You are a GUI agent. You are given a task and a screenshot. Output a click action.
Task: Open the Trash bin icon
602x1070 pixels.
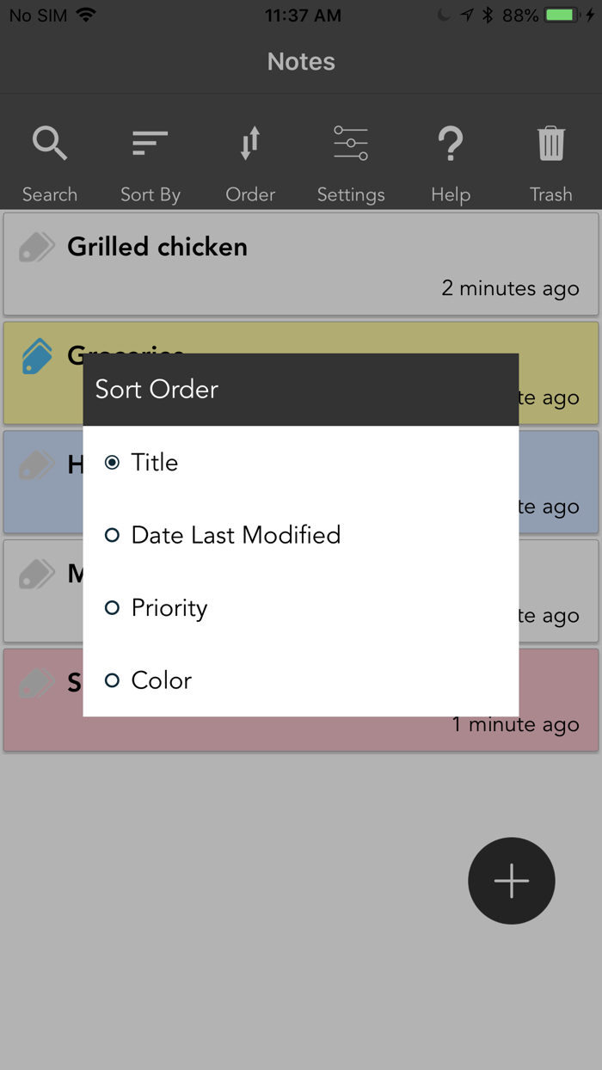tap(551, 144)
